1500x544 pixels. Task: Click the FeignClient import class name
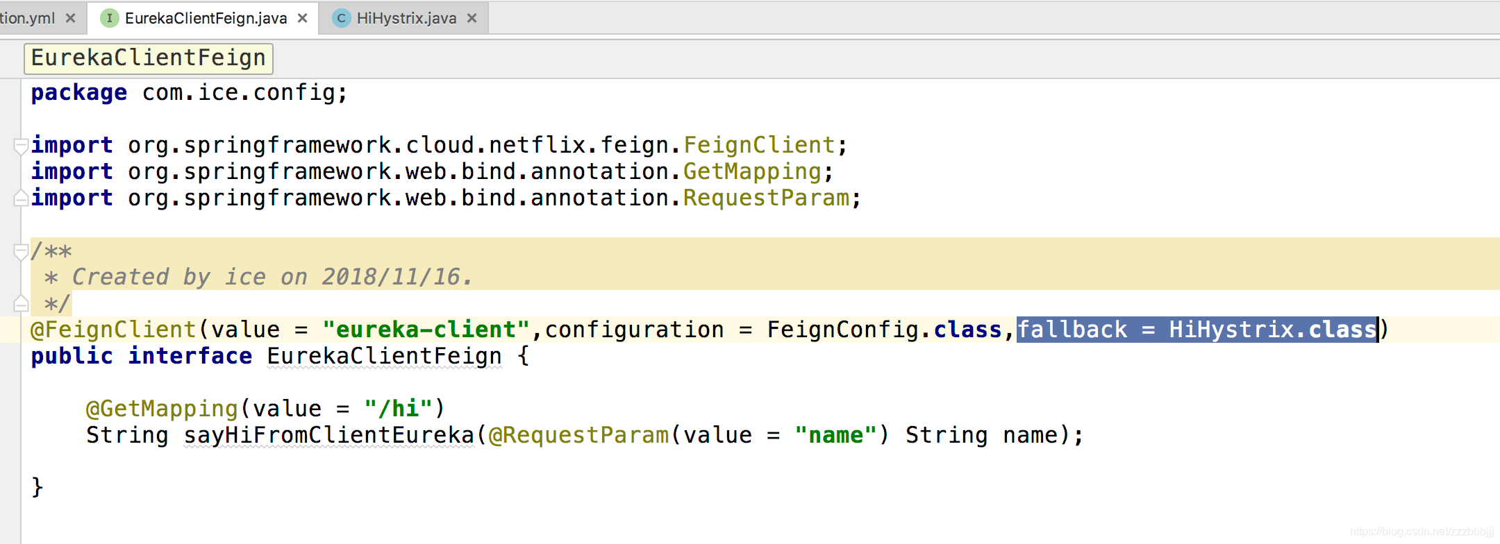tap(759, 145)
